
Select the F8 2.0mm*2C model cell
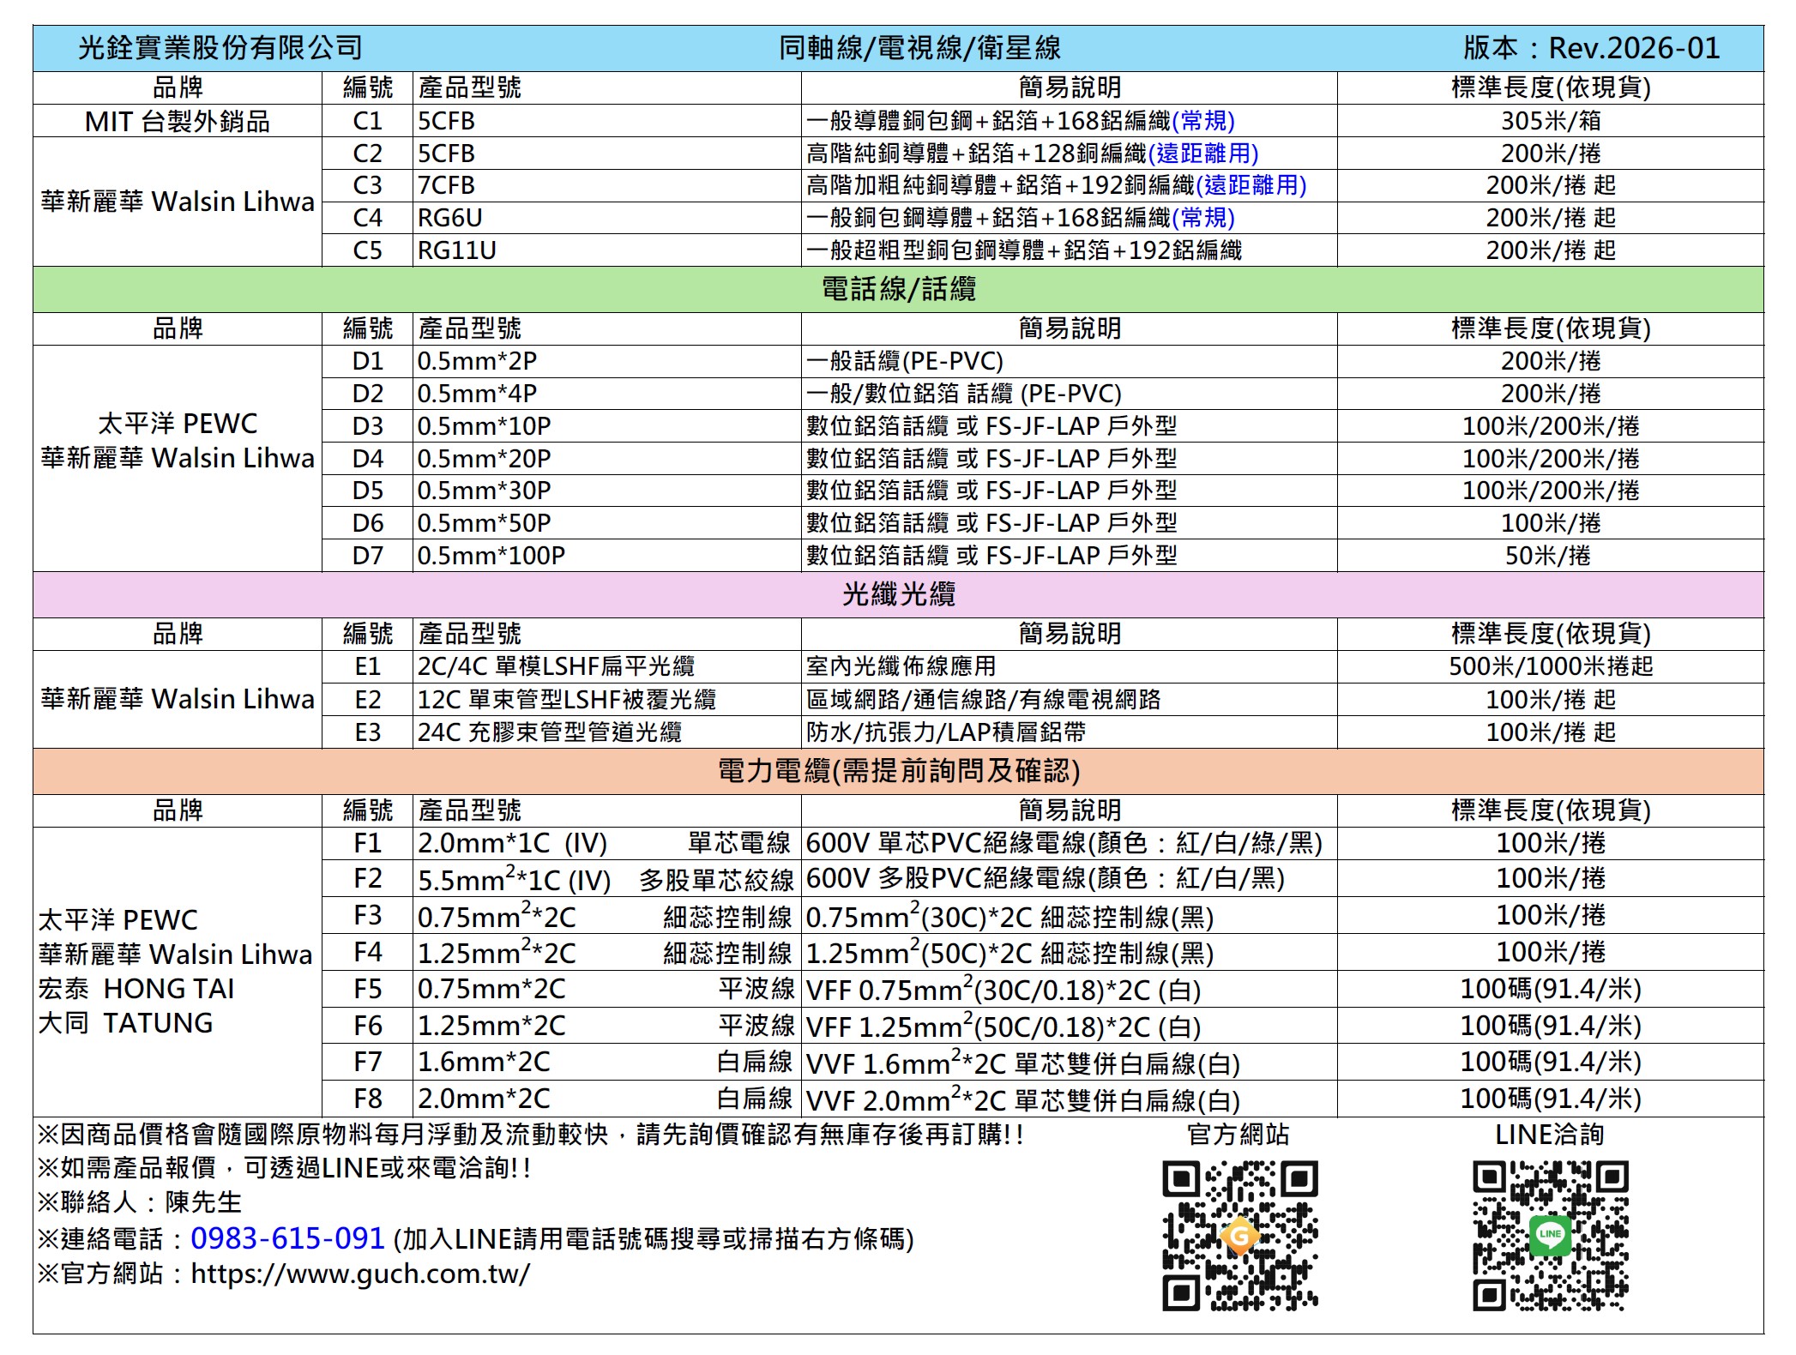coord(484,1099)
